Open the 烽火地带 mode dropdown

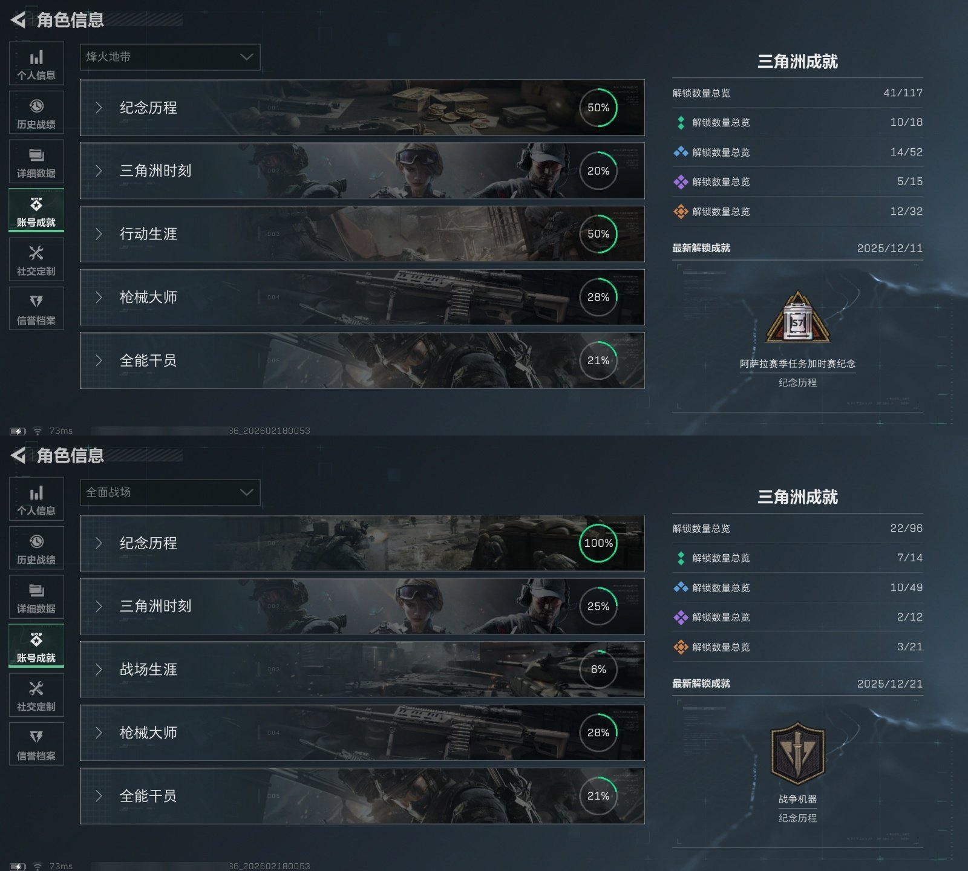point(170,57)
